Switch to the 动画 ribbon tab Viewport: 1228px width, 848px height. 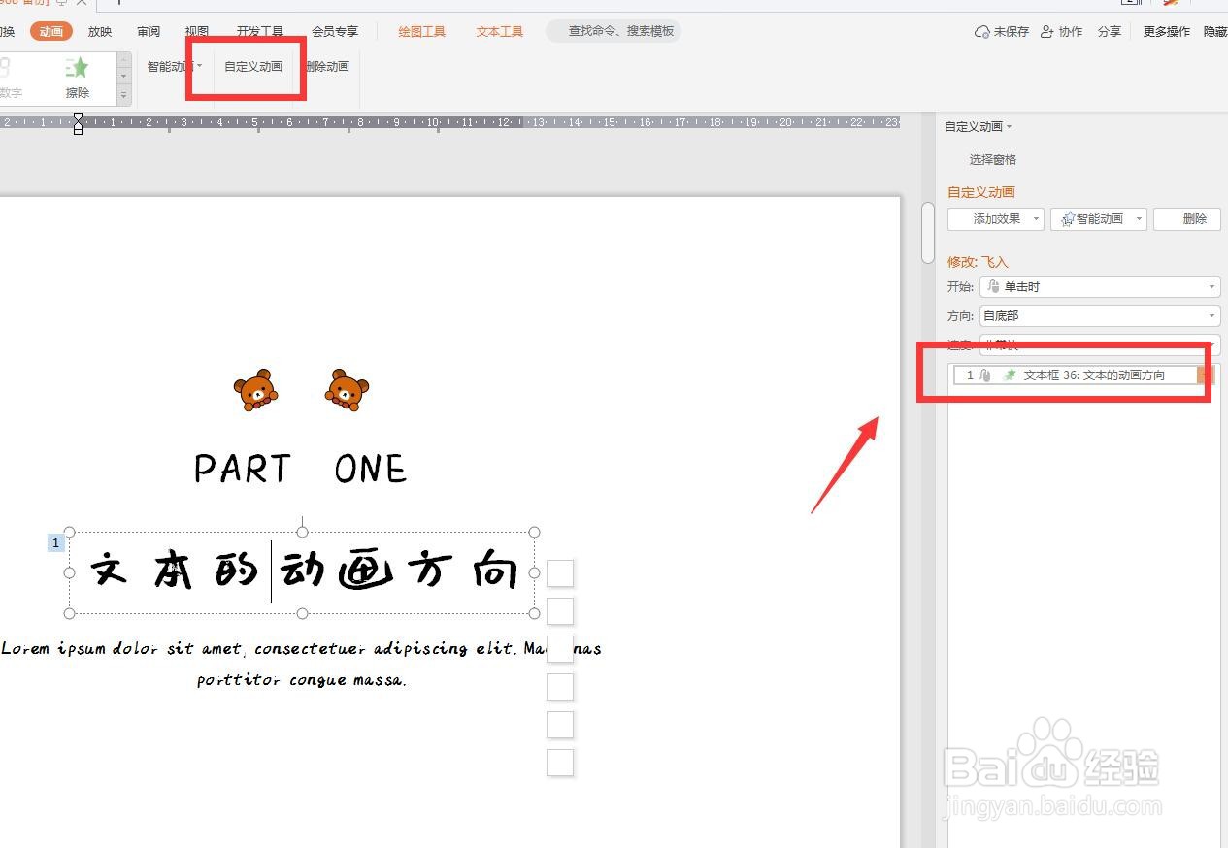[51, 31]
